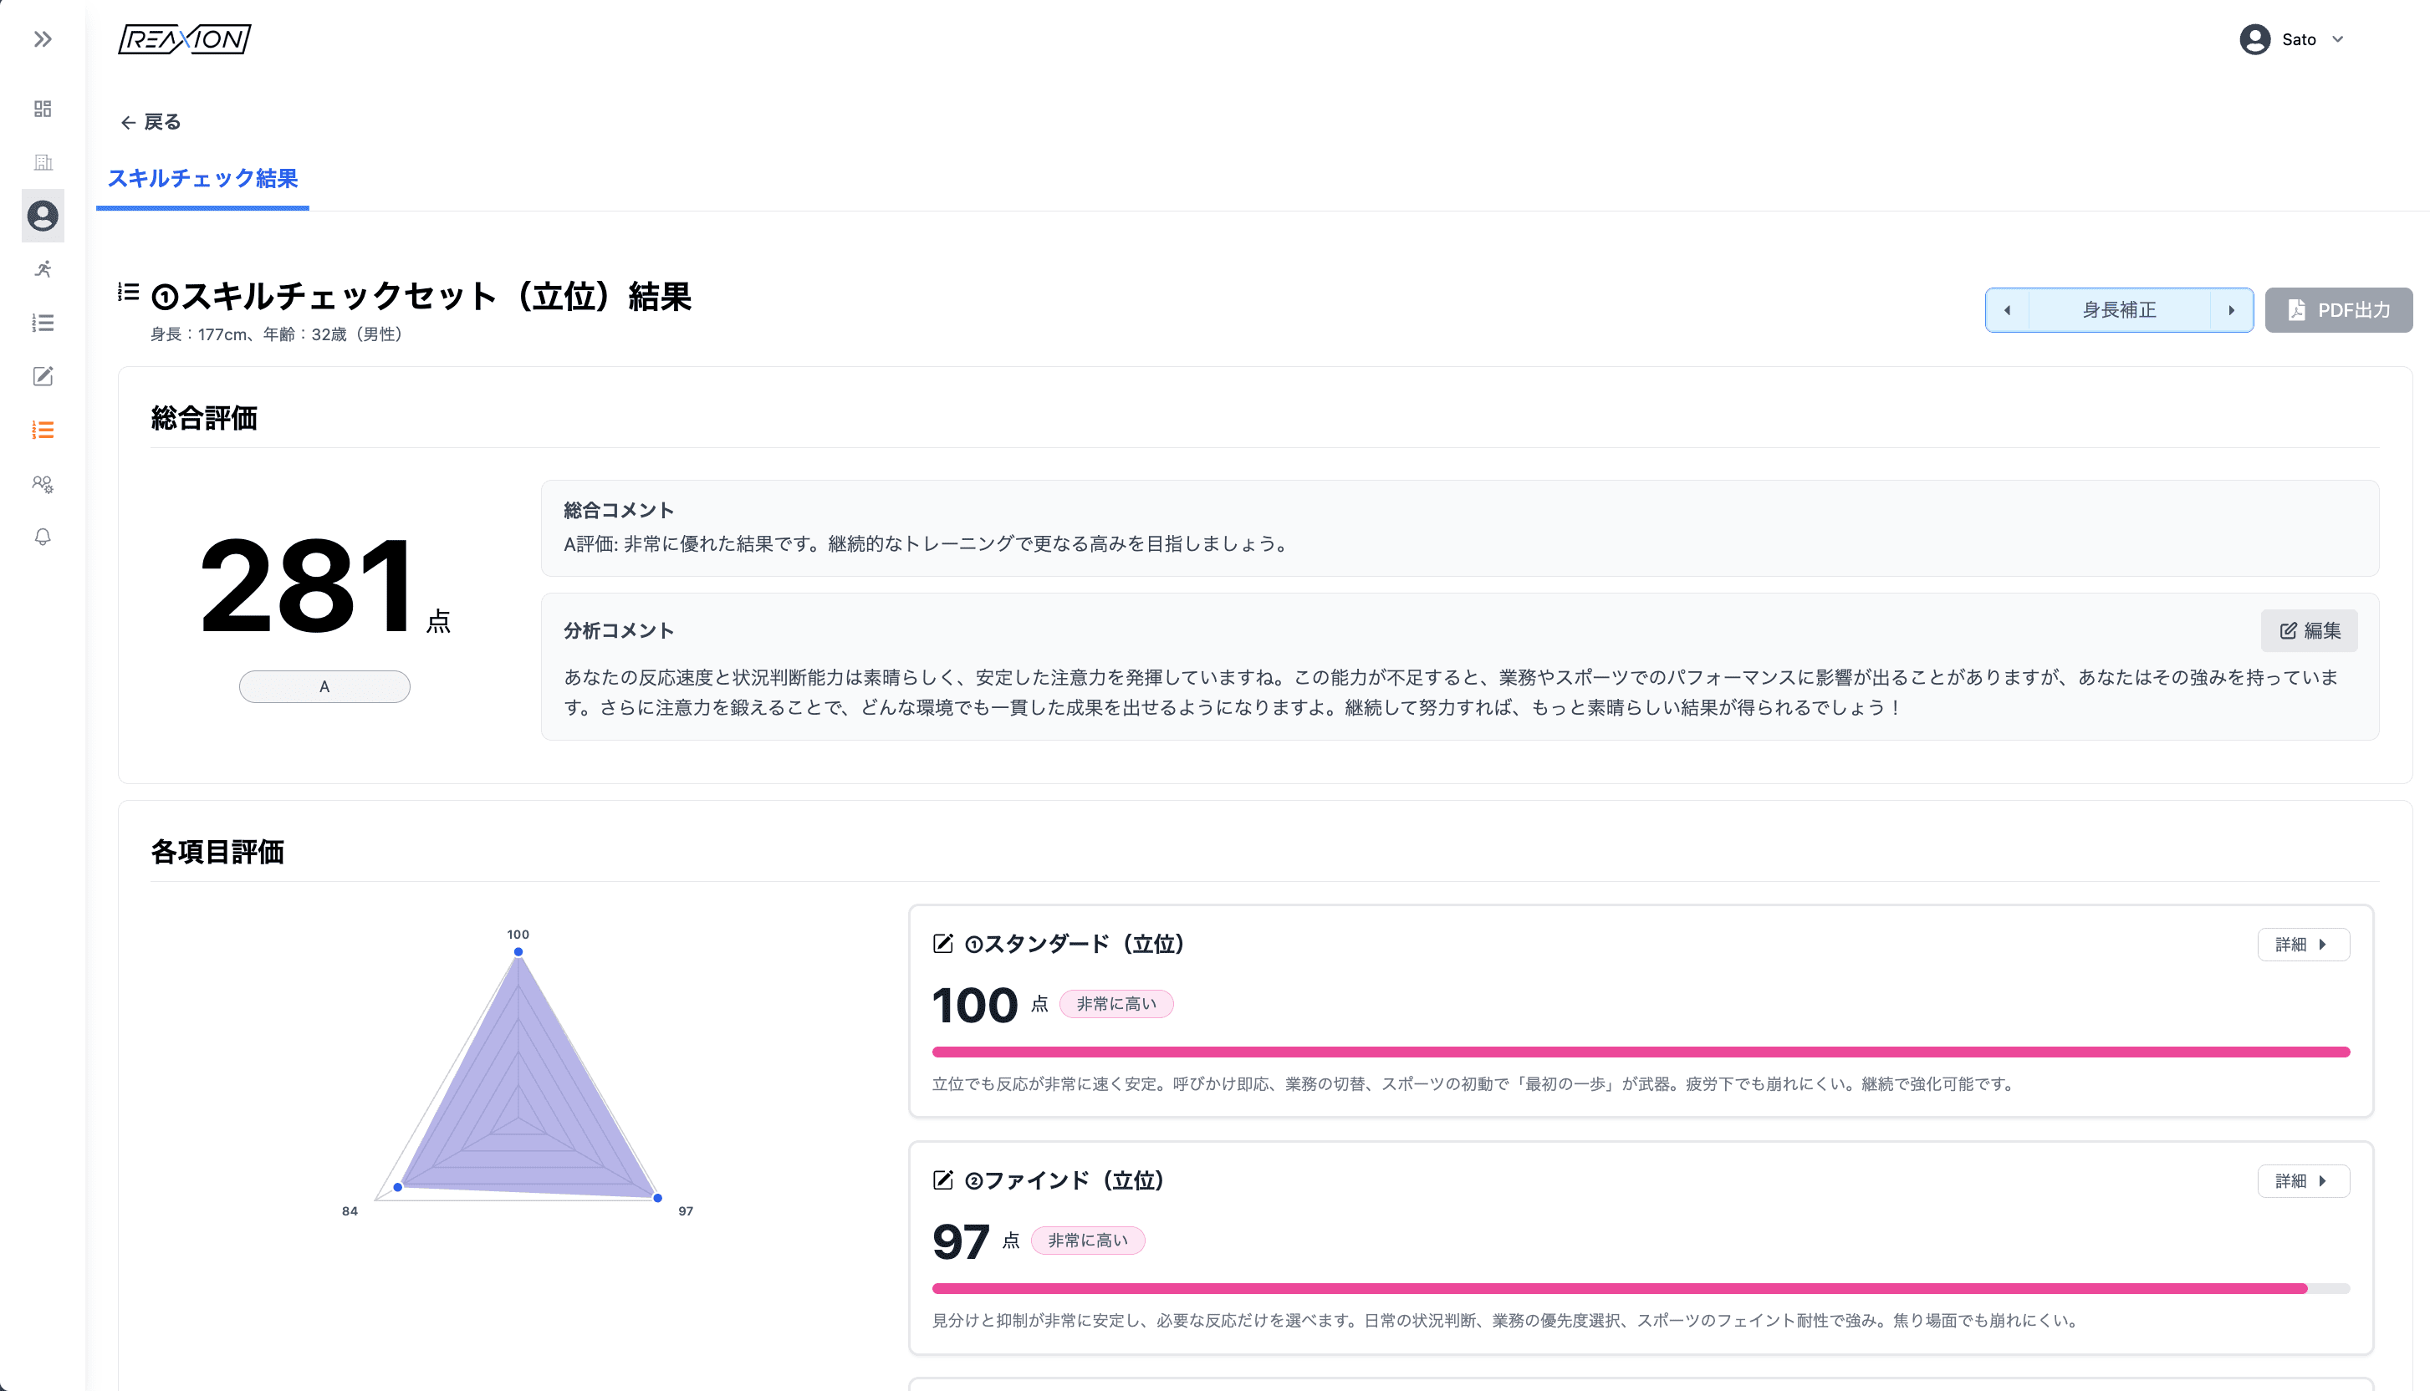
Task: Check notifications via the bell icon
Action: pos(42,537)
